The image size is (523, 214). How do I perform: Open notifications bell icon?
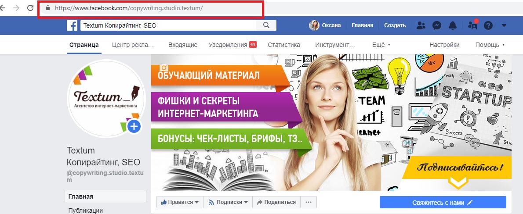click(453, 25)
